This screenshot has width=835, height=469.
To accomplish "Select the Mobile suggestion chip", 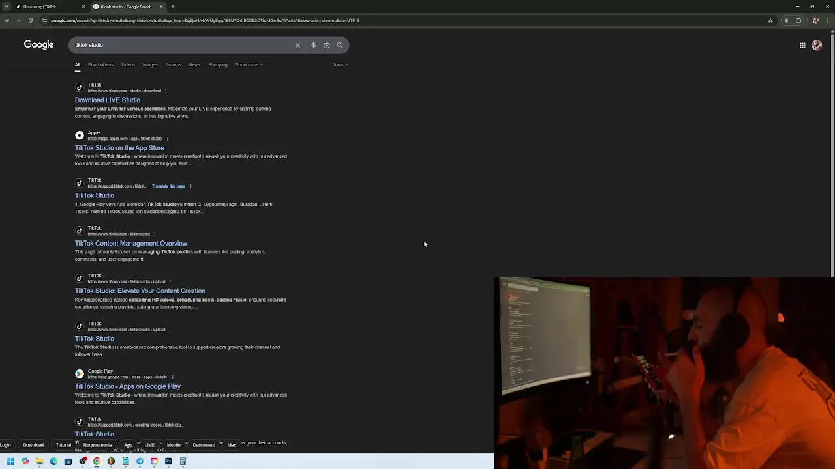I will click(174, 445).
